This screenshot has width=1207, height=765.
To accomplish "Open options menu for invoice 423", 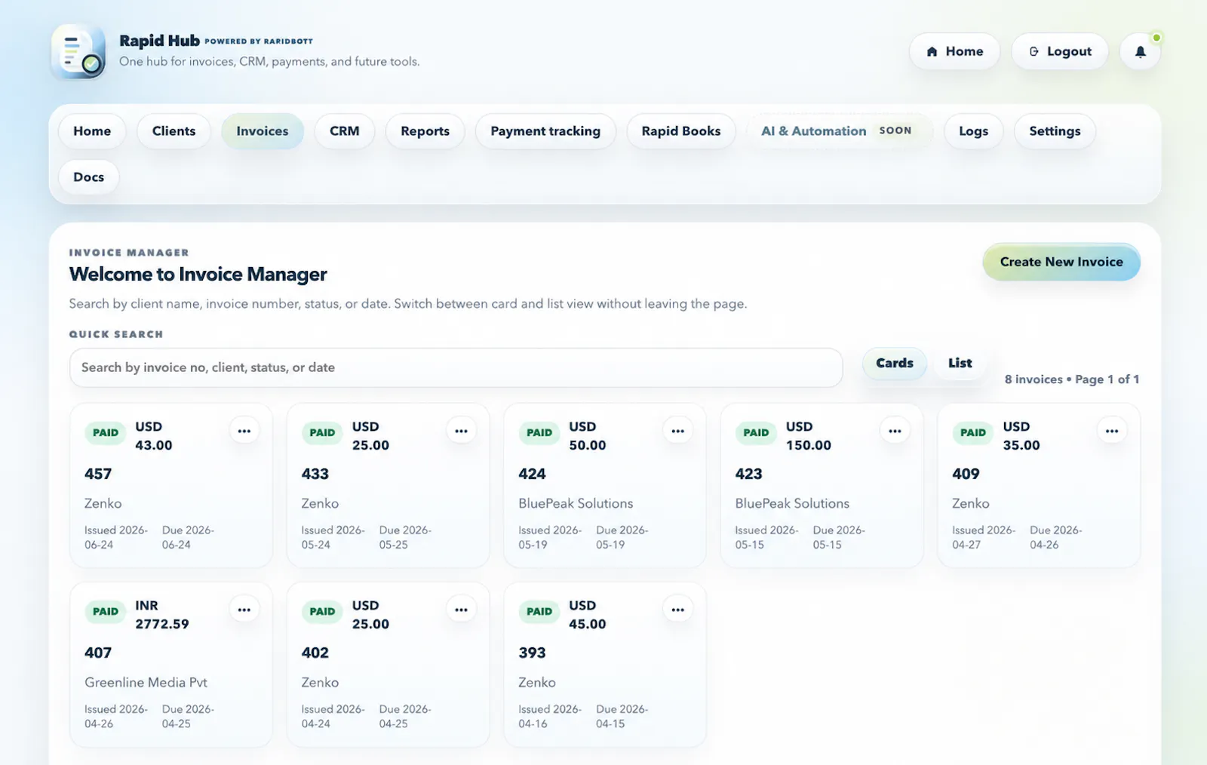I will click(x=895, y=432).
